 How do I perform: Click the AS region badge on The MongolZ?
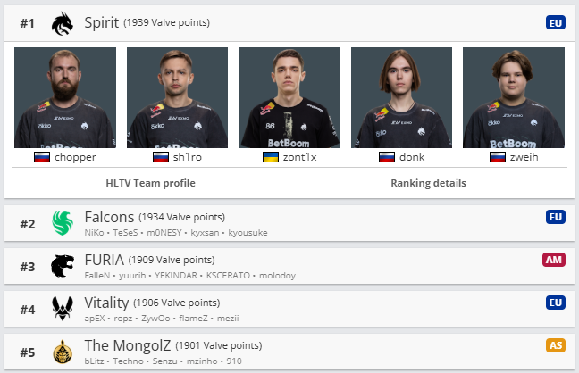556,345
